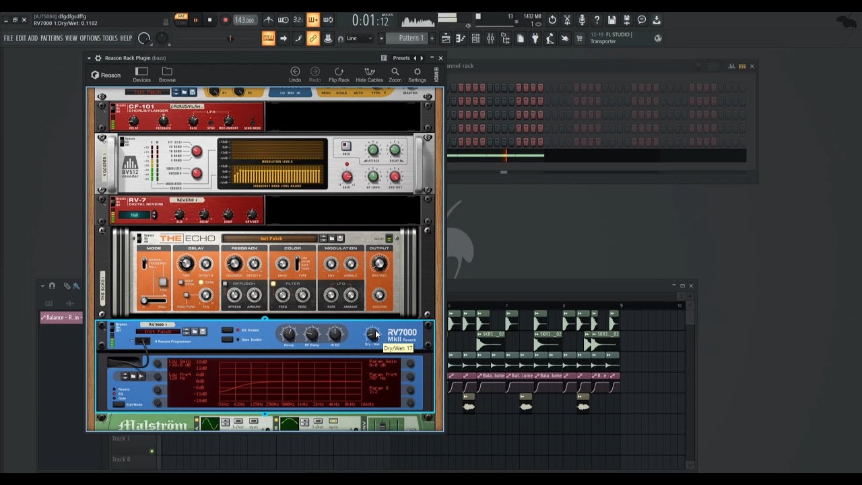This screenshot has width=862, height=485.
Task: Open the HELP menu
Action: 126,38
